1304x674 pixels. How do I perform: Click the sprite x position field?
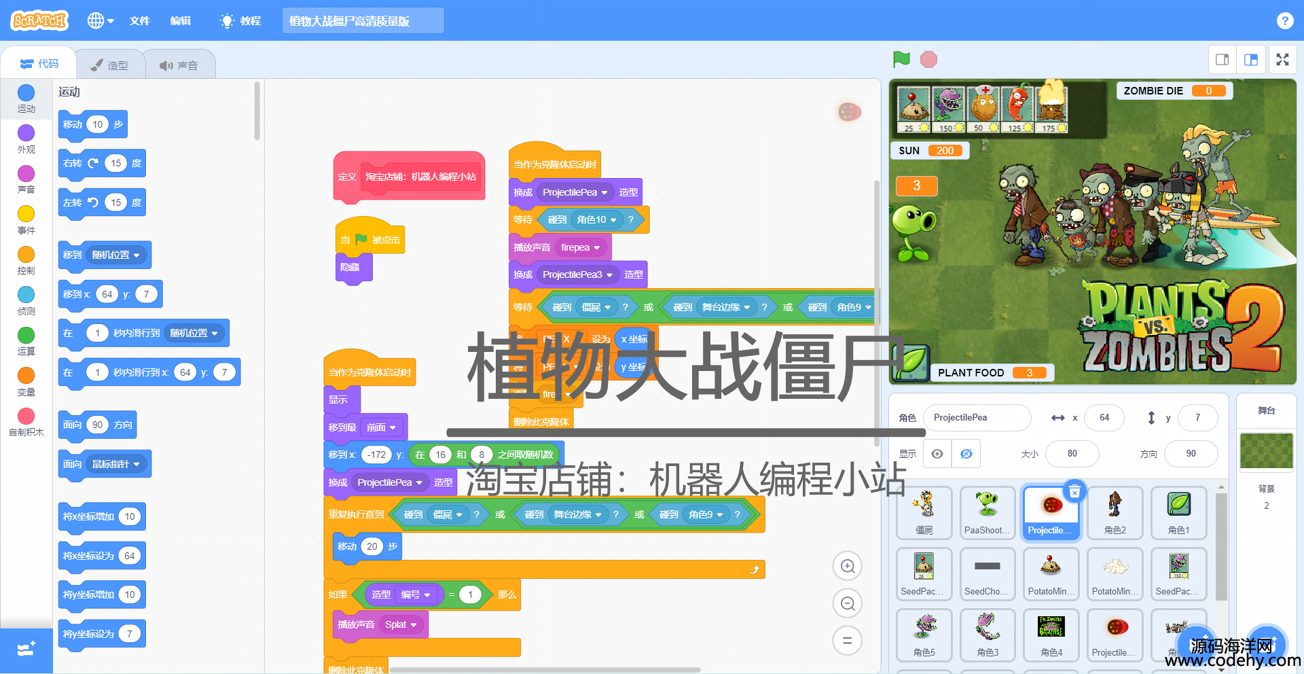tap(1104, 418)
